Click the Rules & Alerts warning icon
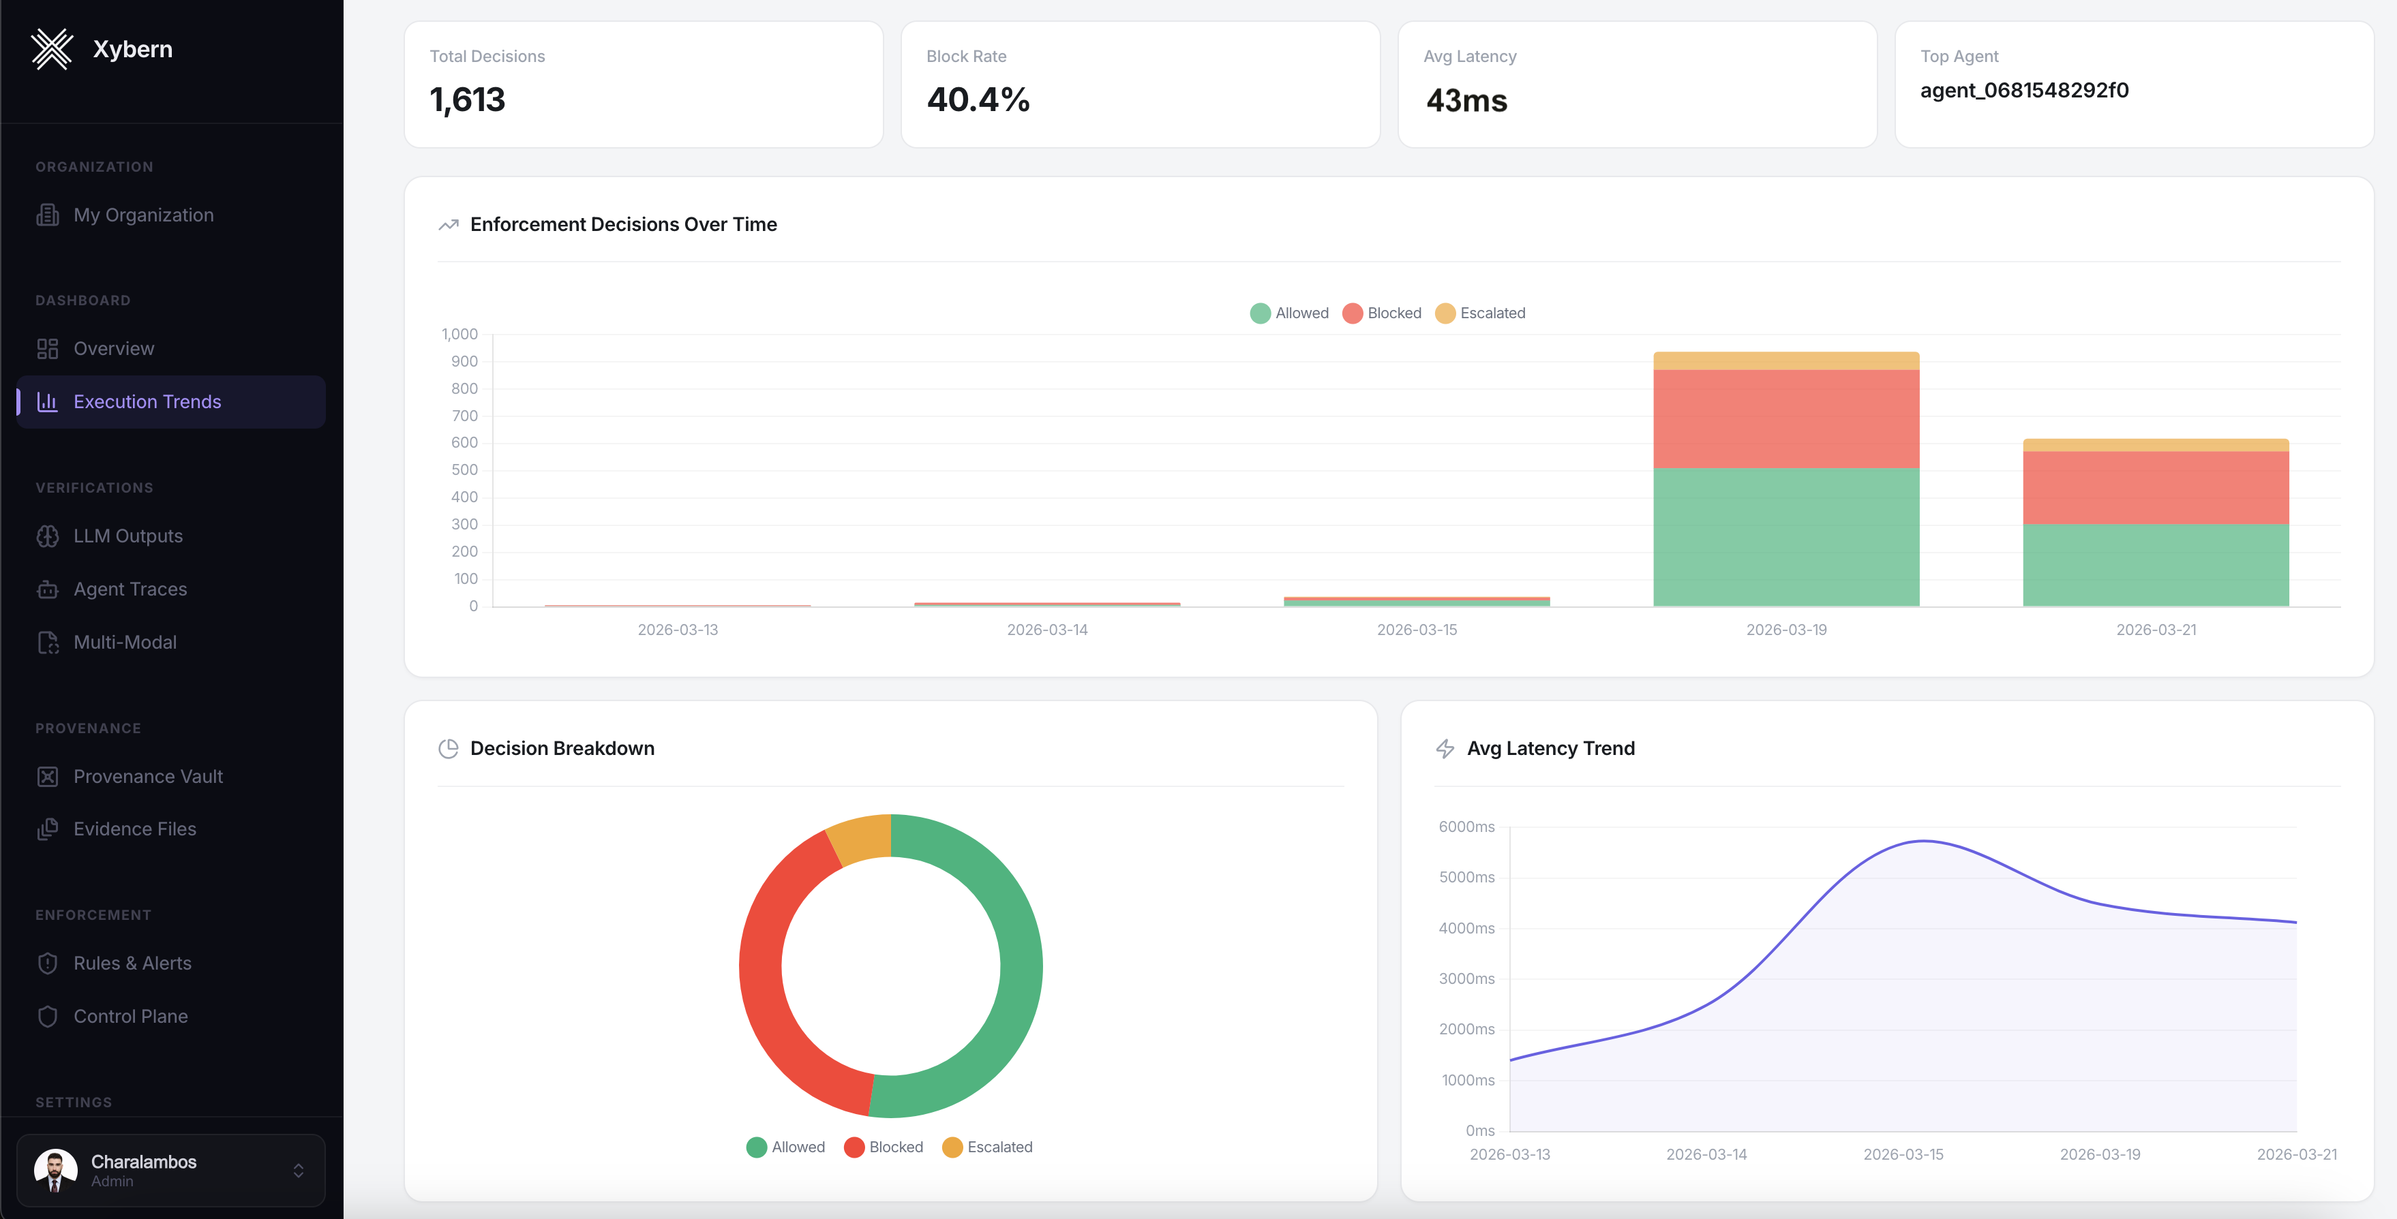This screenshot has height=1219, width=2397. [48, 962]
